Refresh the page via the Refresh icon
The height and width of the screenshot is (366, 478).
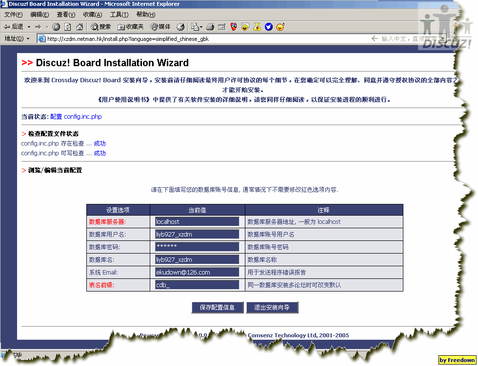coord(68,27)
